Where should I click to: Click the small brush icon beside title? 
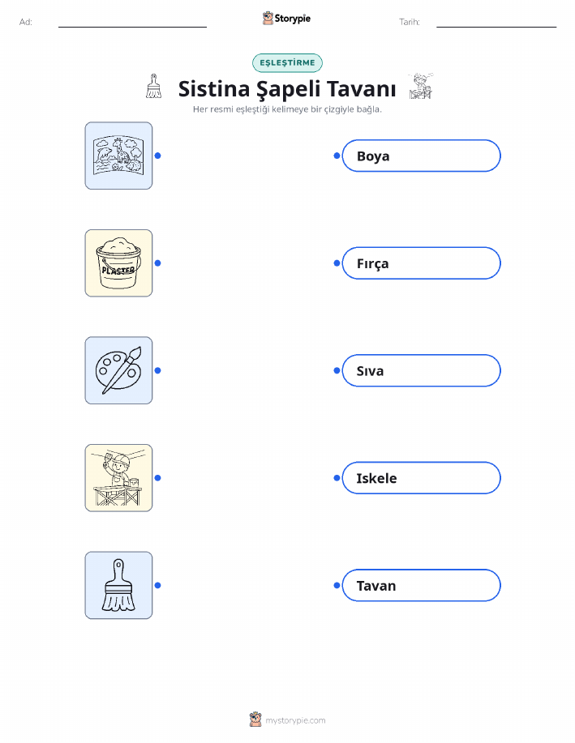153,86
